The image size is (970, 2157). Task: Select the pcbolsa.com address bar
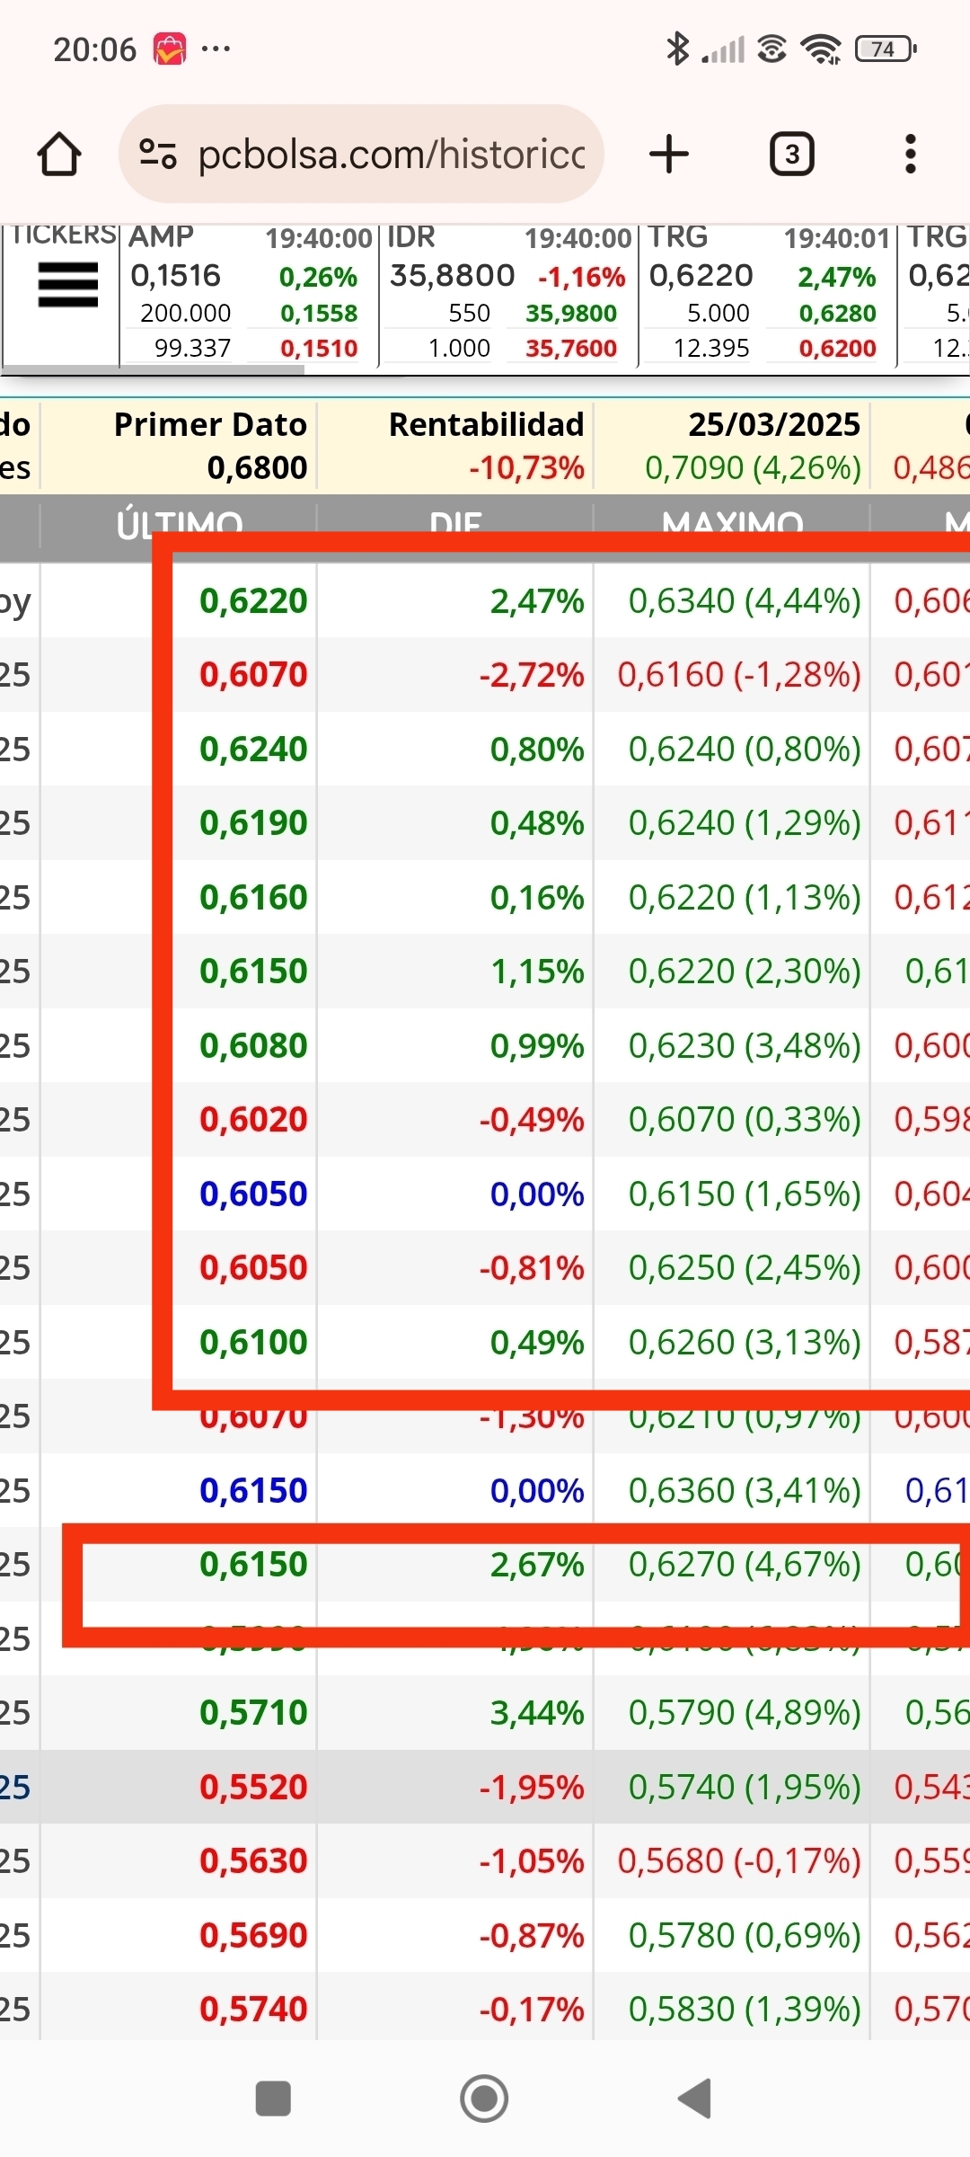[x=361, y=154]
